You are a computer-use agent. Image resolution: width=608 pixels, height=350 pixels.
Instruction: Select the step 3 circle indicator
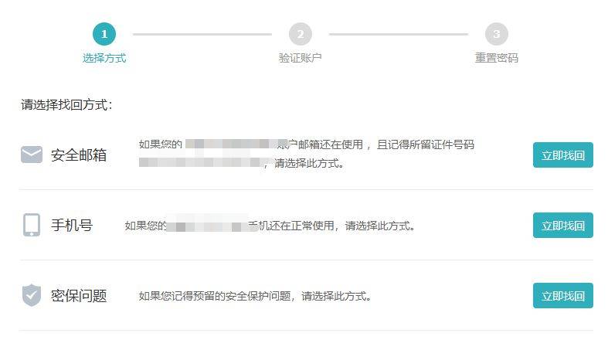pyautogui.click(x=497, y=34)
